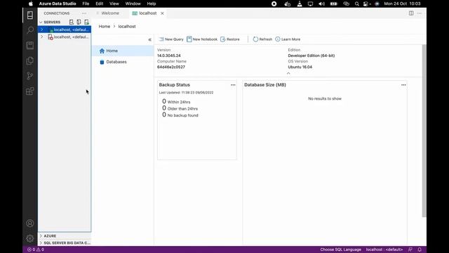Click the Ubuntu 16.04 OS version value
This screenshot has height=253, width=449.
pyautogui.click(x=300, y=67)
